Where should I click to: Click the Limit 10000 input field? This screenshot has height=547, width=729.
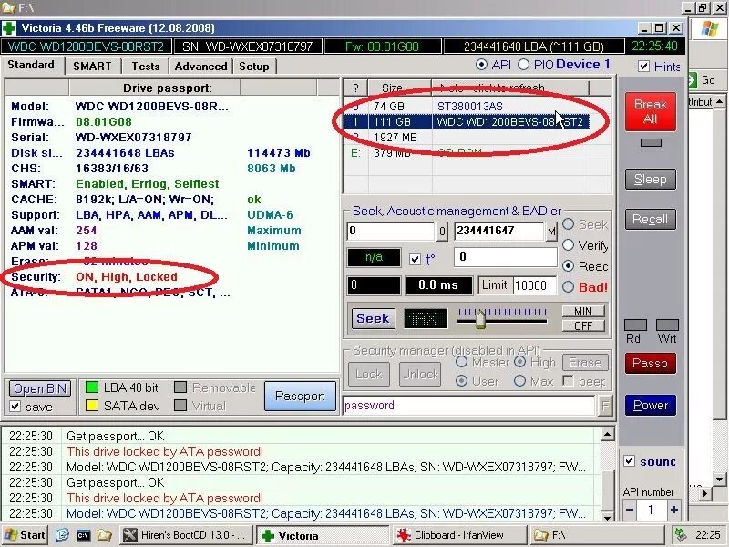click(x=535, y=285)
